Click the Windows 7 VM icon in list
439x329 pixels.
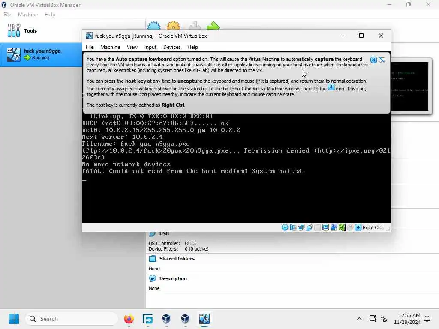pos(14,54)
